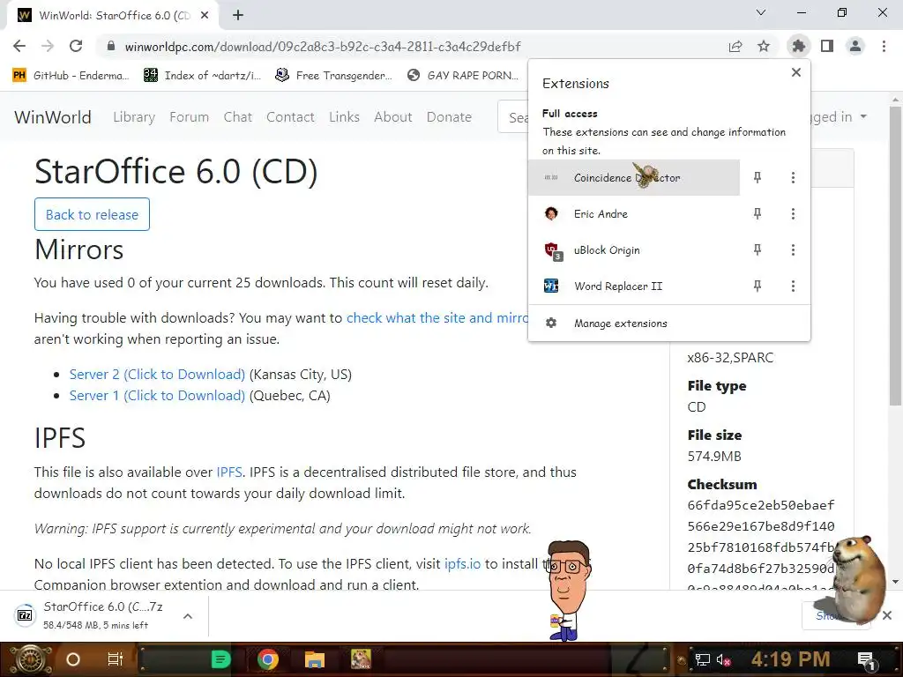The height and width of the screenshot is (677, 903).
Task: Open Manage extensions
Action: point(668,324)
